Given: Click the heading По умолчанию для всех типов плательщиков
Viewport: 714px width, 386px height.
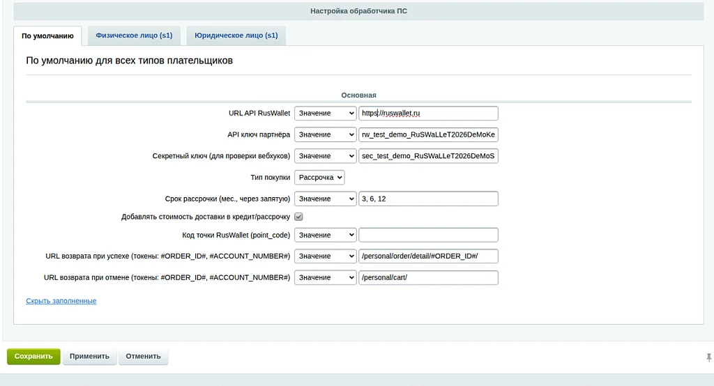Looking at the screenshot, I should (x=129, y=61).
